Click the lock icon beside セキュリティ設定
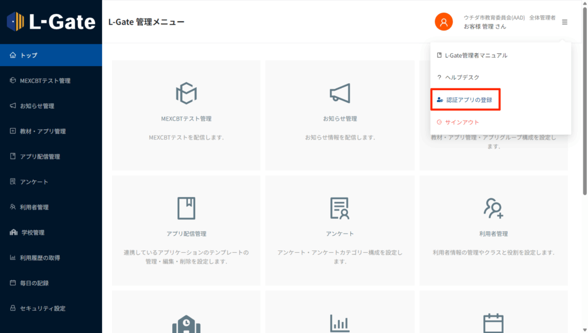Viewport: 588px width, 333px height. pyautogui.click(x=13, y=308)
